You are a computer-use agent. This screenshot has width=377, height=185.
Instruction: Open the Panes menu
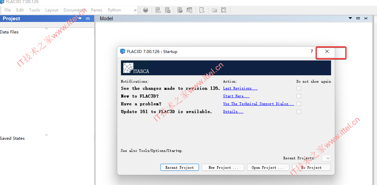pyautogui.click(x=96, y=10)
